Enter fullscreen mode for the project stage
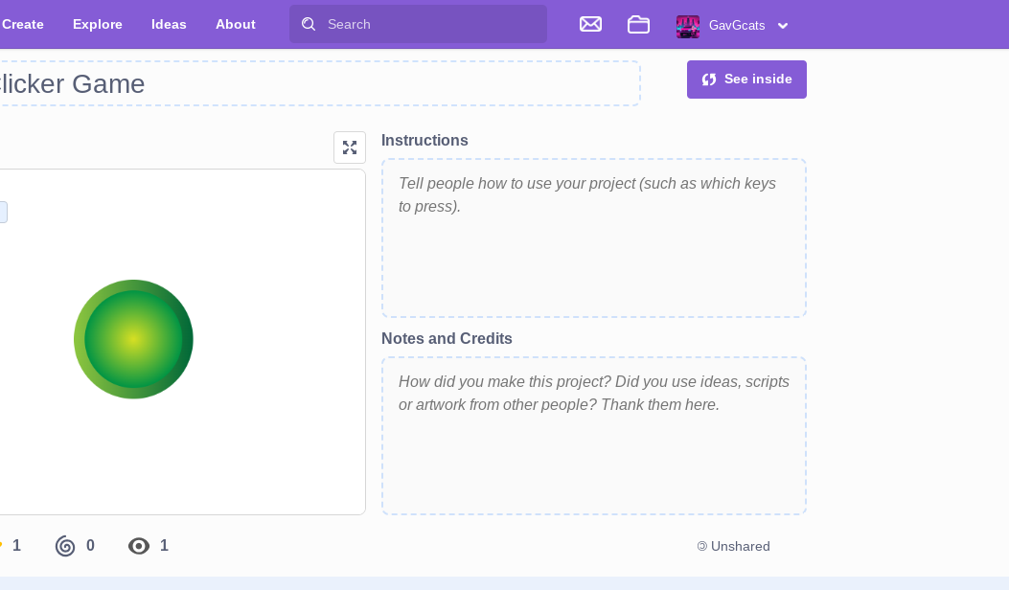 click(x=350, y=147)
